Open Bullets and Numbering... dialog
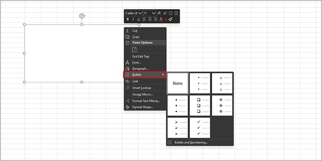Image resolution: width=322 pixels, height=161 pixels. [x=200, y=143]
